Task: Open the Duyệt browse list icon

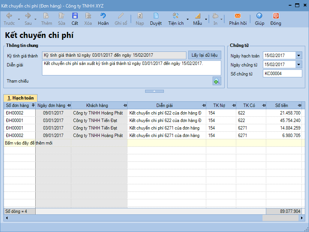Action: click(x=156, y=16)
